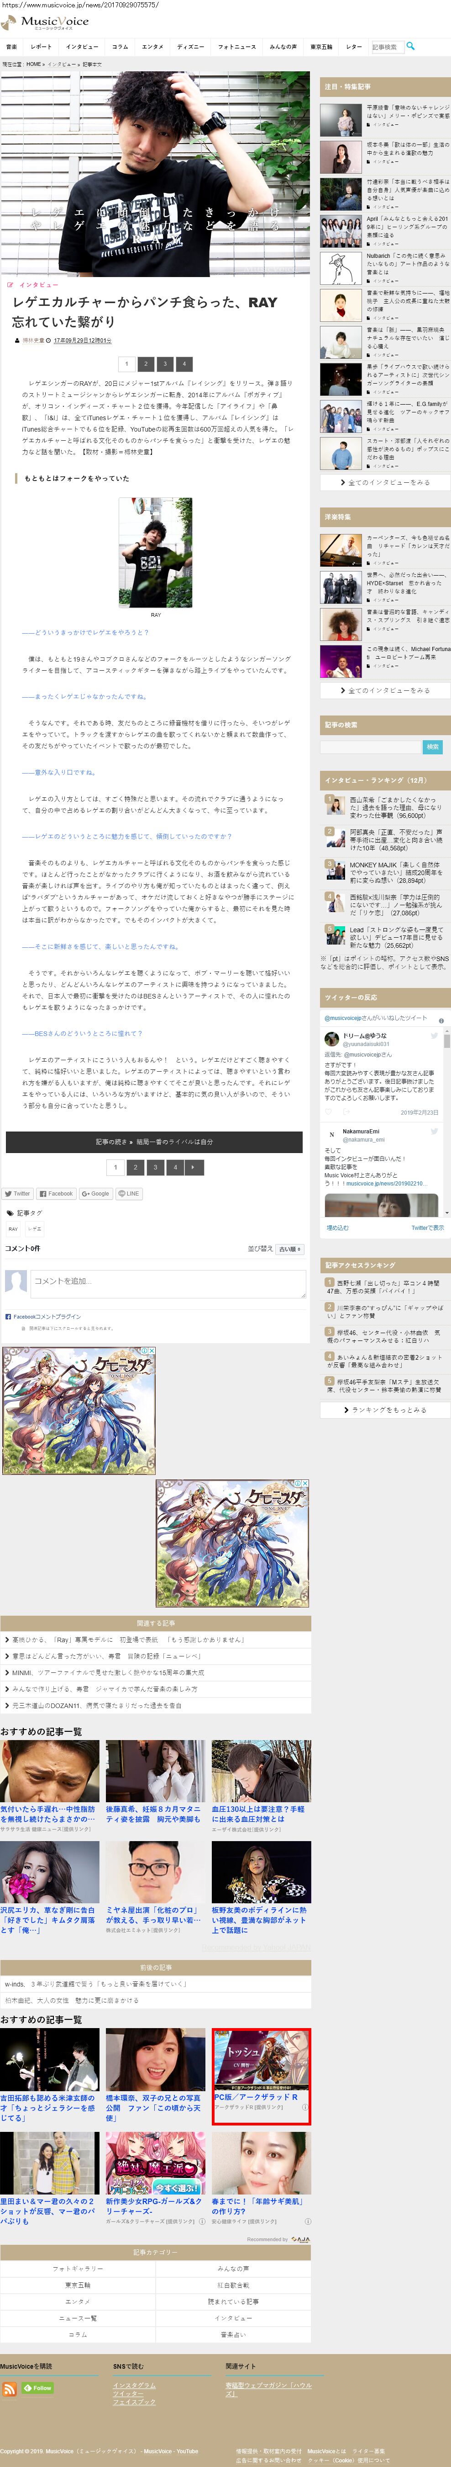Click HOME in breadcrumb
This screenshot has width=451, height=2467.
pyautogui.click(x=33, y=64)
